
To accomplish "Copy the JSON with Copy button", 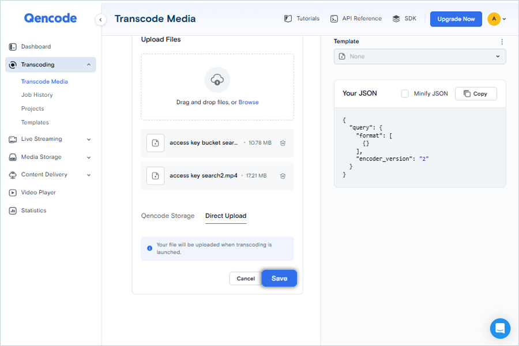I will coord(475,93).
